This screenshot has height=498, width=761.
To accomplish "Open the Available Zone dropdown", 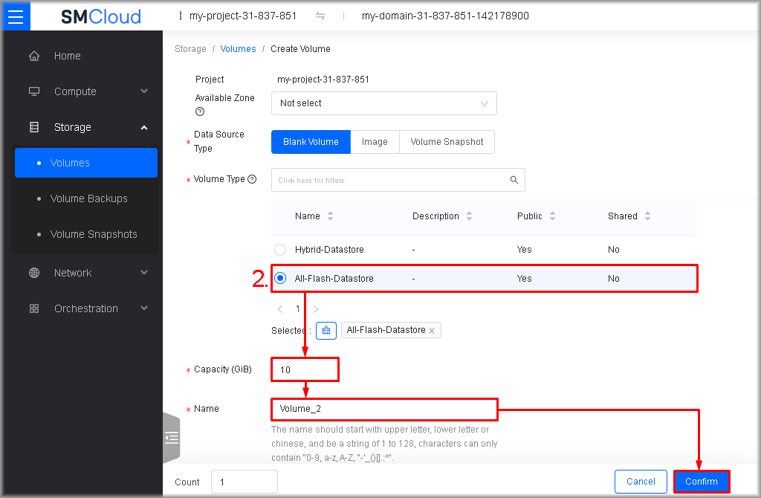I will tap(383, 103).
